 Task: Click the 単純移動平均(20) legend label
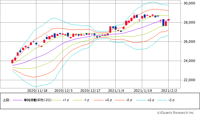coord(38,100)
